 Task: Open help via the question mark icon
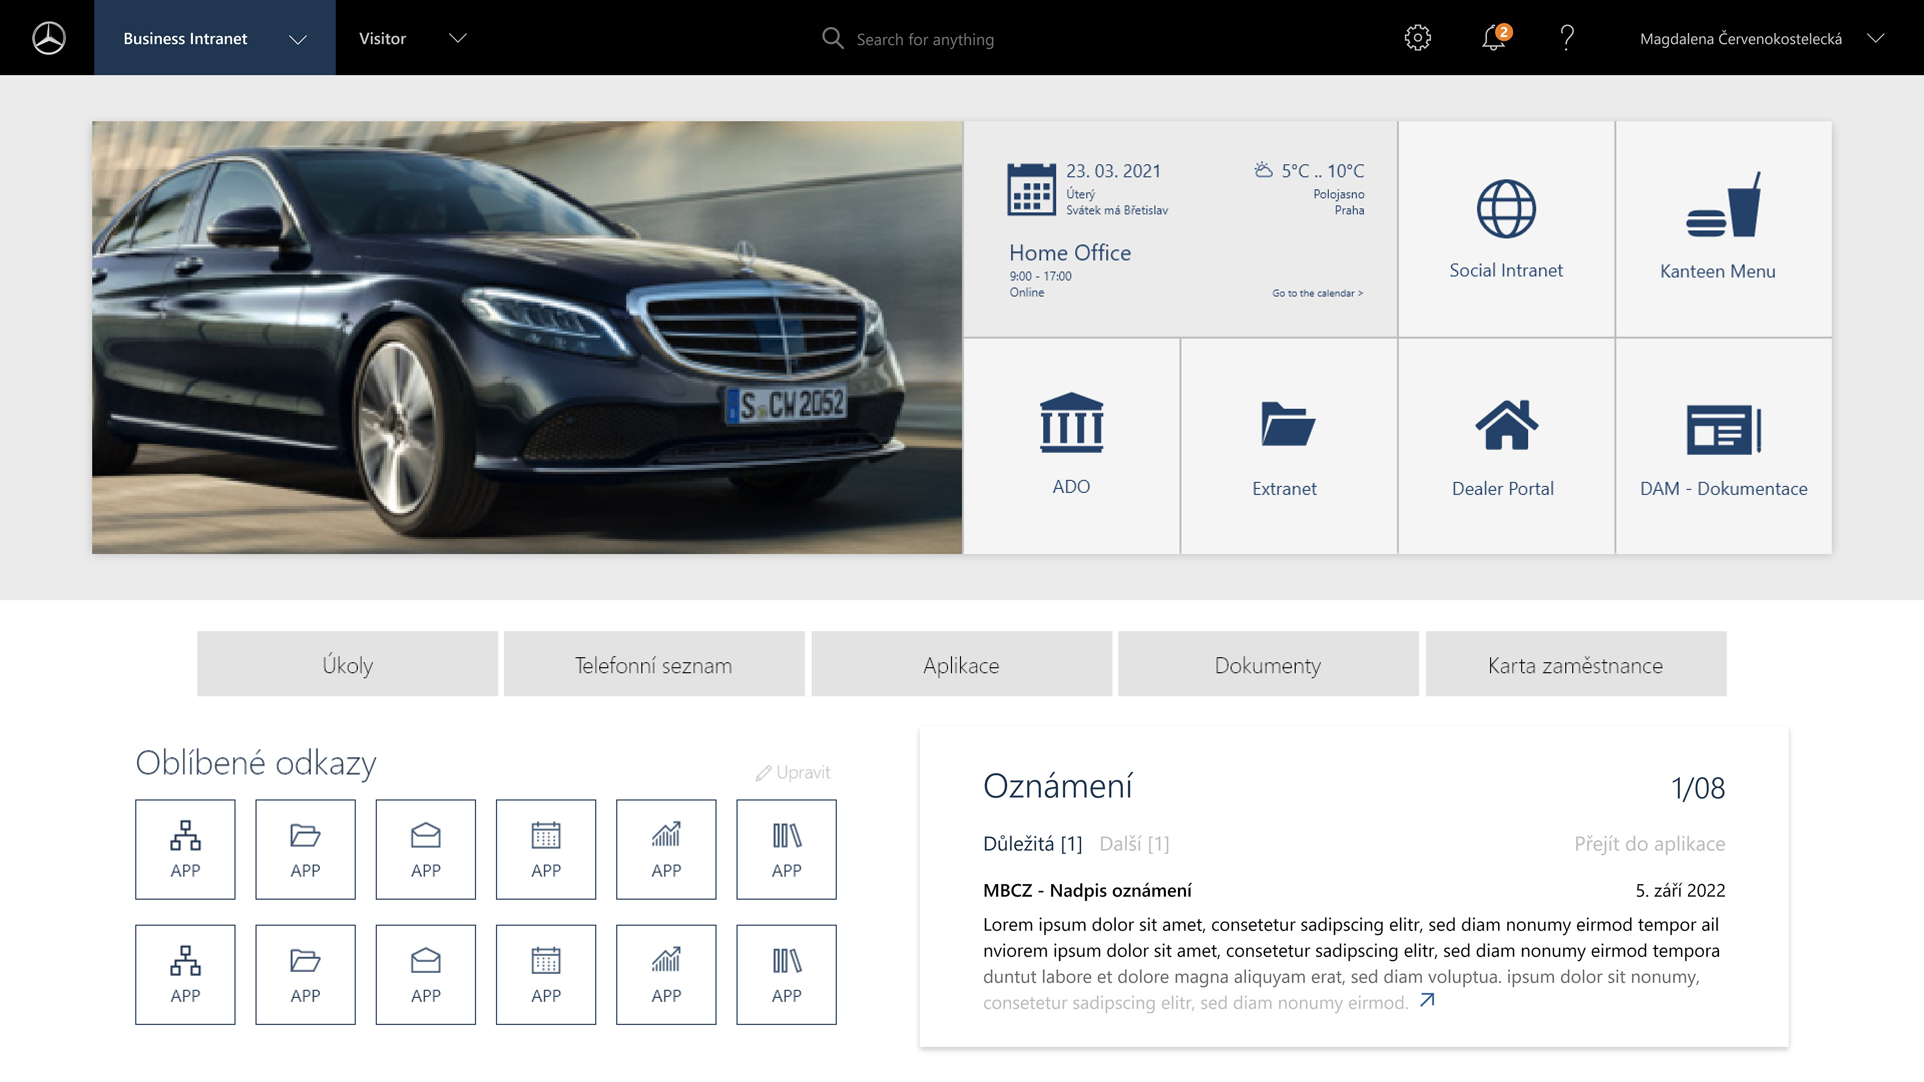1566,38
